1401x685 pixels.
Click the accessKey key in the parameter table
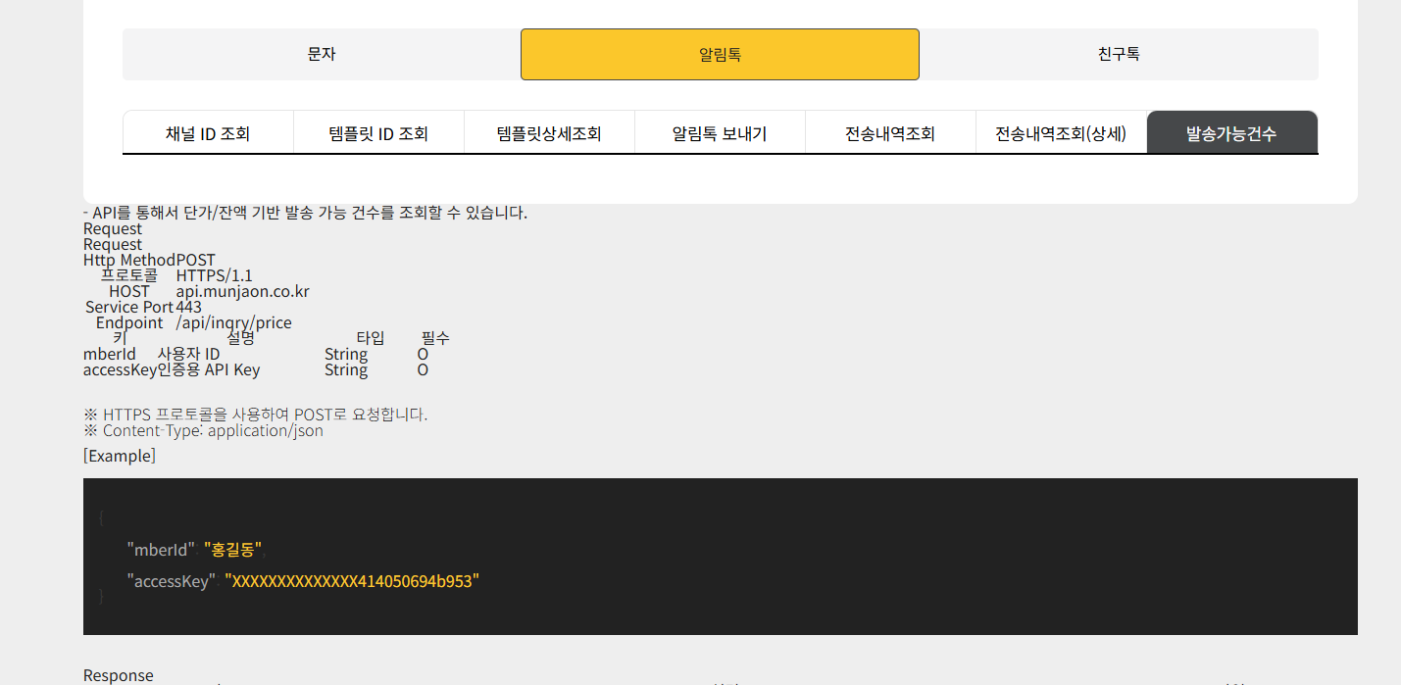click(121, 369)
